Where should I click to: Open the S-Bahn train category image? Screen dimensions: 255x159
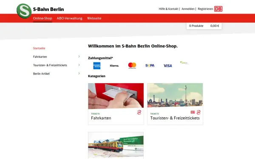(116, 145)
